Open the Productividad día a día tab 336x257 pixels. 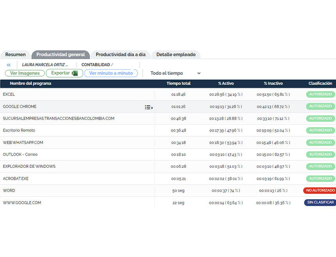[x=120, y=55]
